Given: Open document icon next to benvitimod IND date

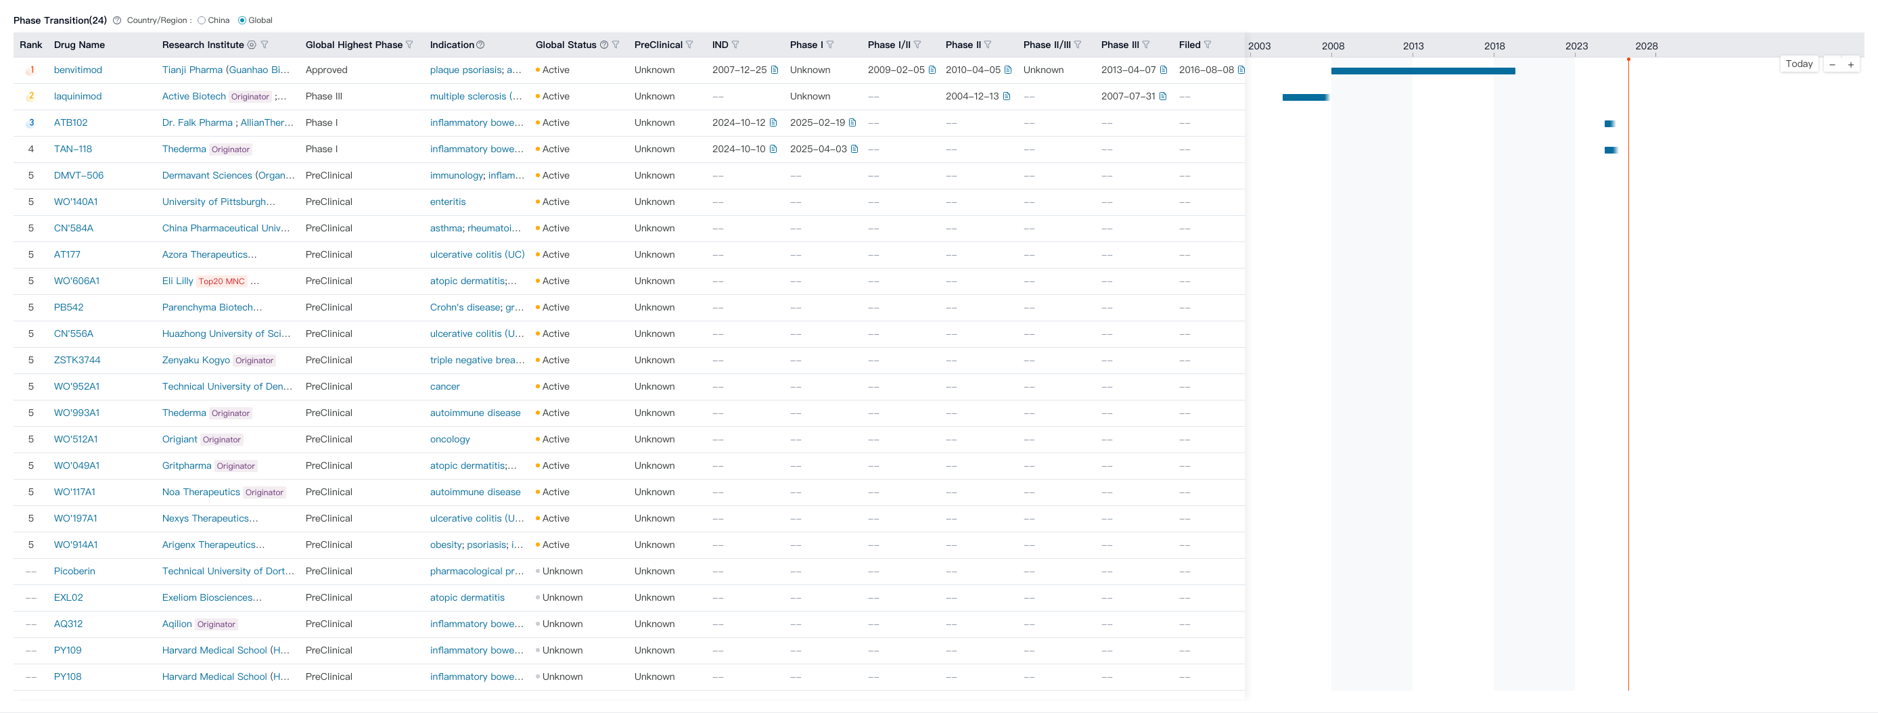Looking at the screenshot, I should pos(774,70).
